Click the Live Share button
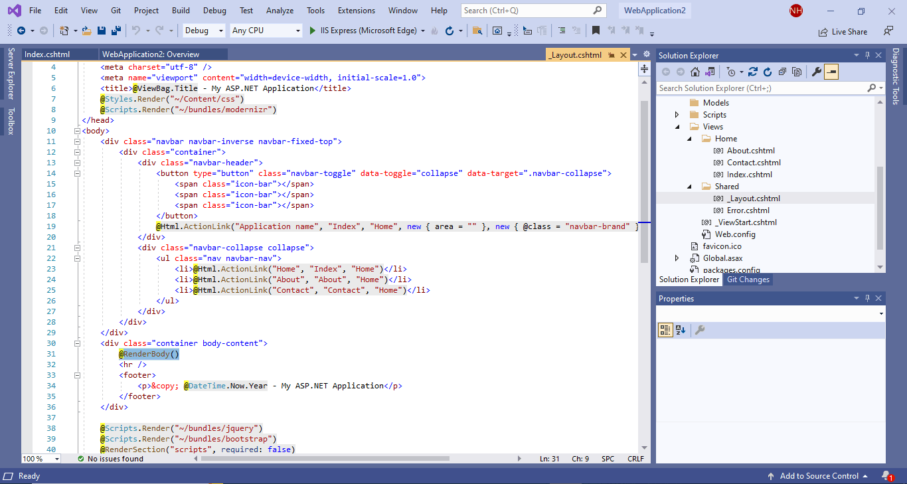This screenshot has height=484, width=907. click(x=843, y=31)
